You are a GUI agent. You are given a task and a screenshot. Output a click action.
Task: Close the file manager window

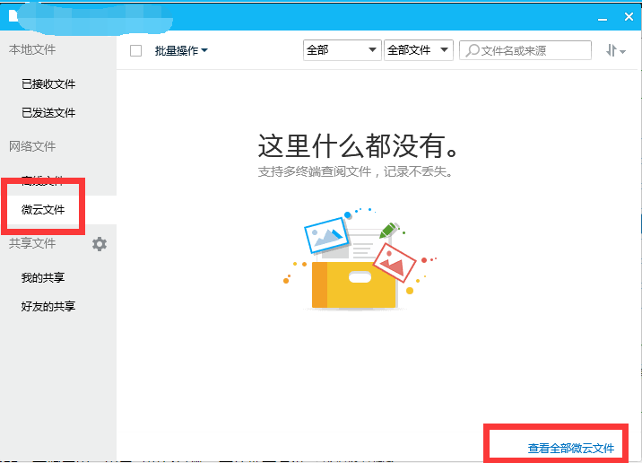(x=629, y=16)
